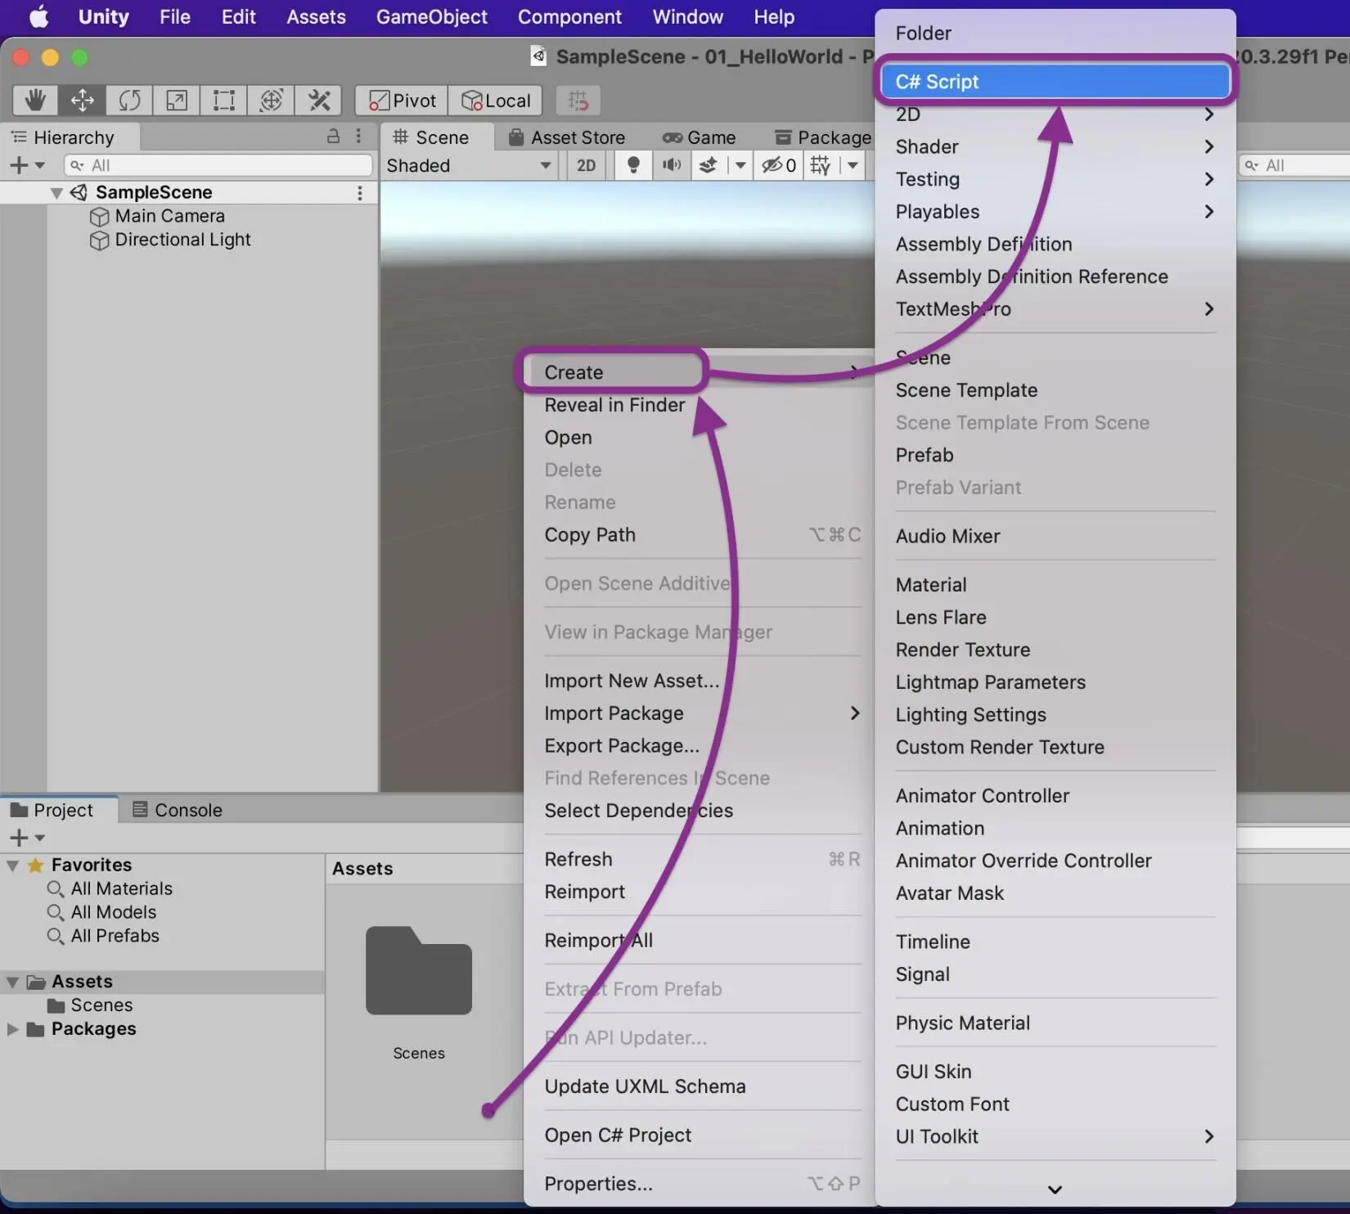Switch to the Asset Store tab
Image resolution: width=1350 pixels, height=1214 pixels.
[566, 137]
